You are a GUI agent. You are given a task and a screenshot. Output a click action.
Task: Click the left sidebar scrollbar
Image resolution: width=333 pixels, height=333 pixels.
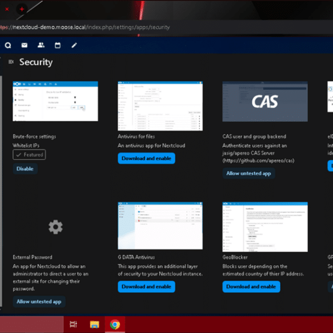click(x=1, y=191)
